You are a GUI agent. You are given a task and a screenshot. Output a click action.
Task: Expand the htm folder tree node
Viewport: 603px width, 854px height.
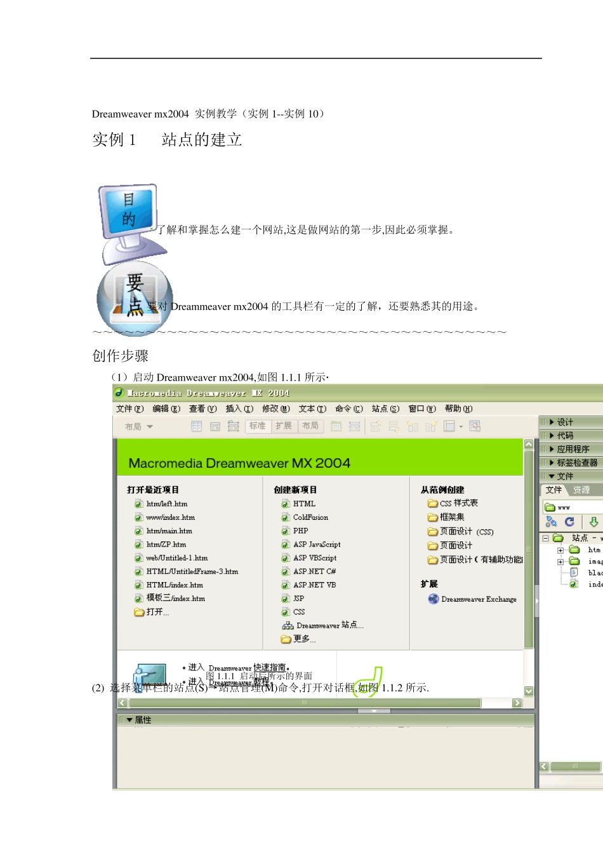[x=560, y=550]
